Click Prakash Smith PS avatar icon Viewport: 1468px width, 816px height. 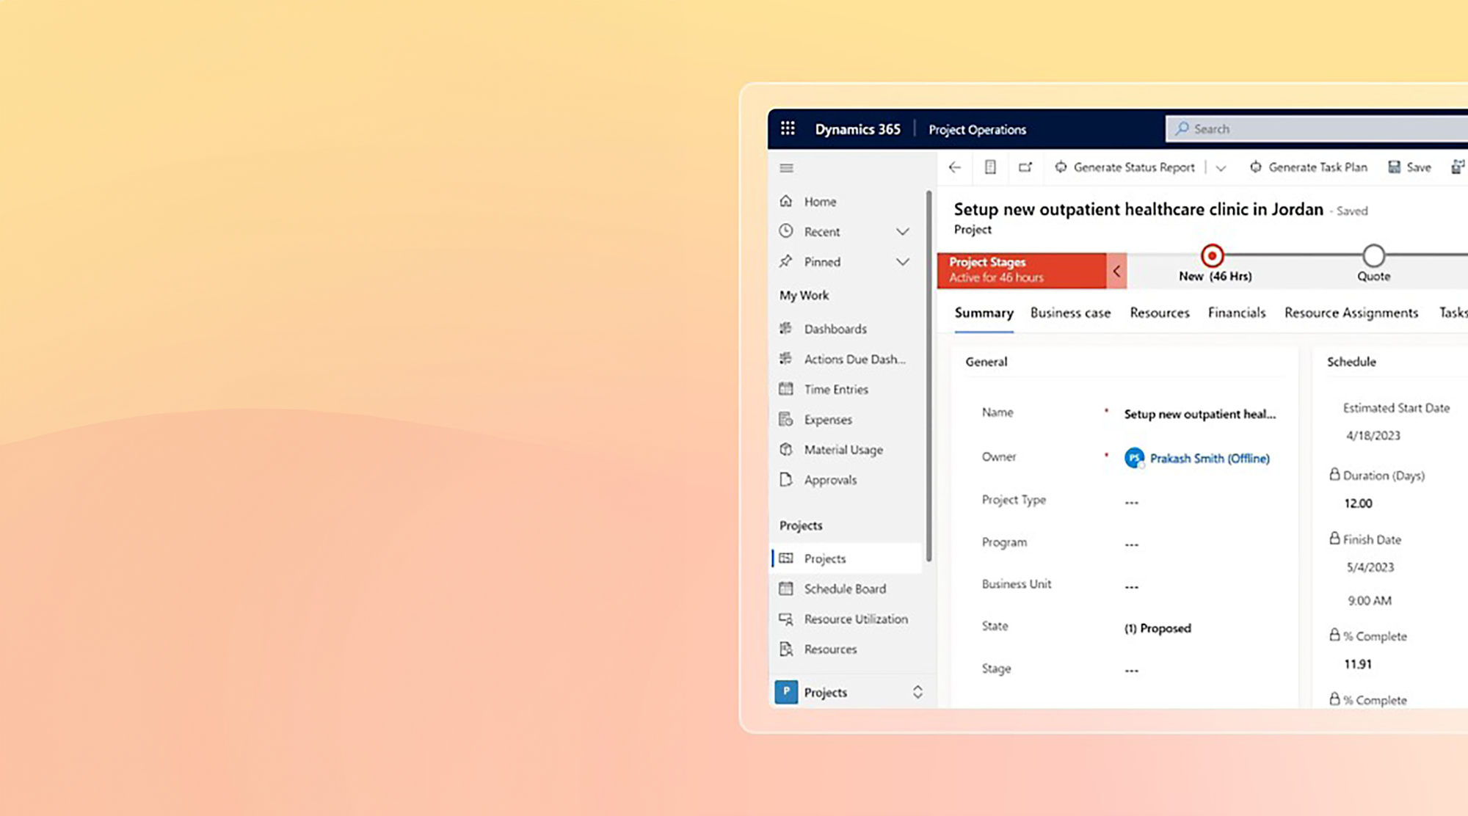click(1134, 458)
